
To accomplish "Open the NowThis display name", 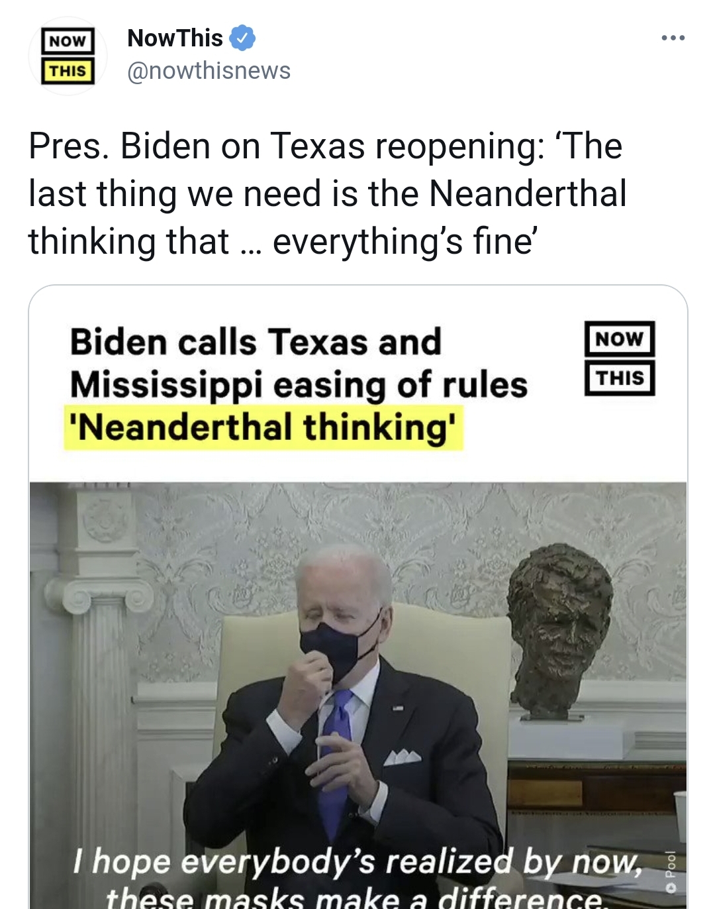I will pos(175,38).
